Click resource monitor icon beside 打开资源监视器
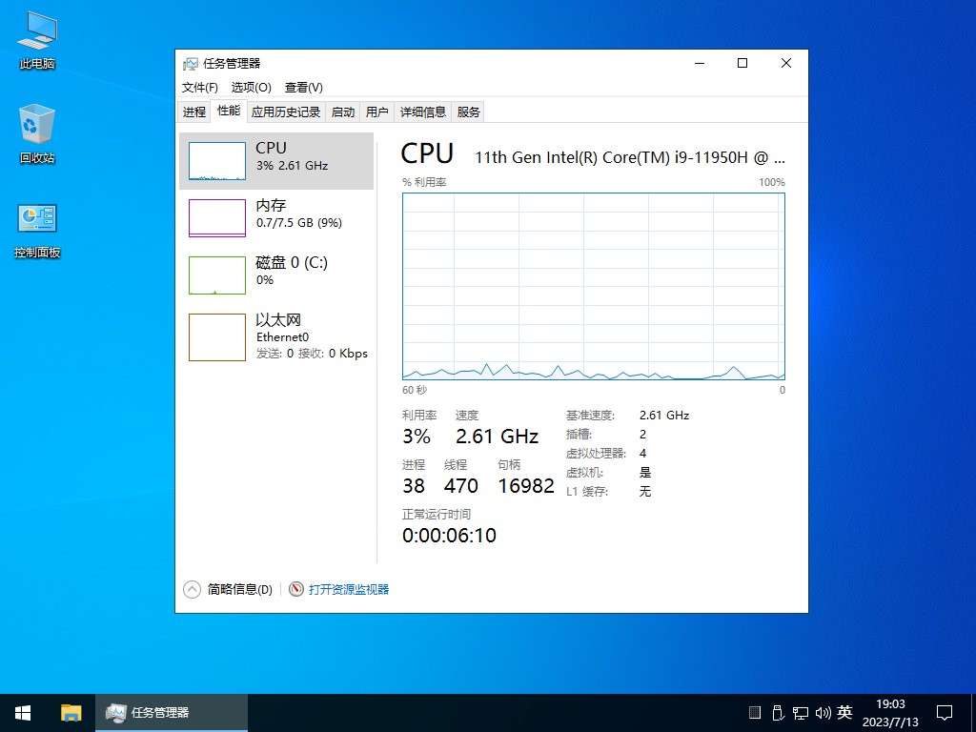 click(x=296, y=589)
